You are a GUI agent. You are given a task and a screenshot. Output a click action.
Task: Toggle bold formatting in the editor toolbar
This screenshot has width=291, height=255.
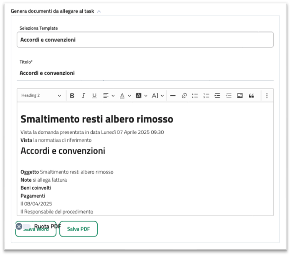point(72,96)
